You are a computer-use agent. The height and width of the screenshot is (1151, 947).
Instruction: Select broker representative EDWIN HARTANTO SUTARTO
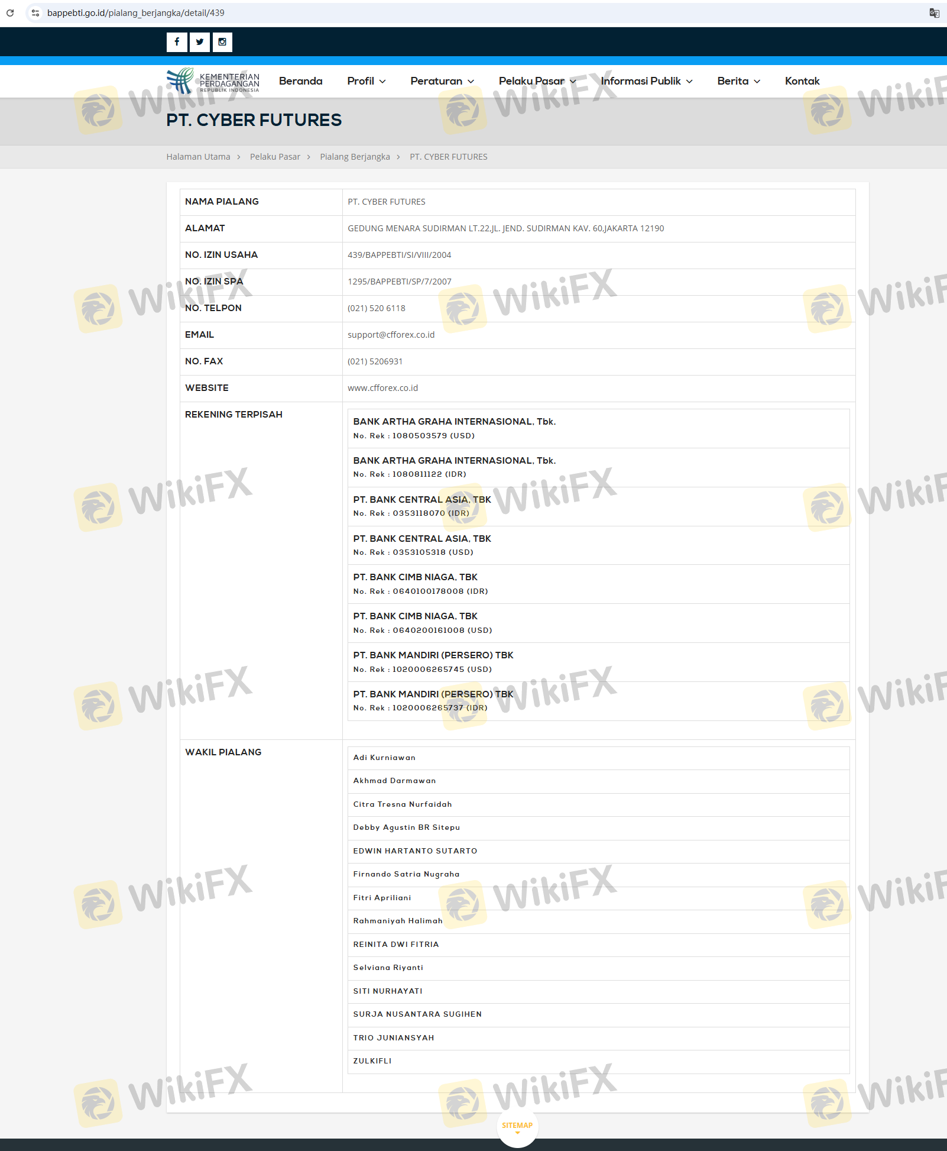[x=599, y=852]
